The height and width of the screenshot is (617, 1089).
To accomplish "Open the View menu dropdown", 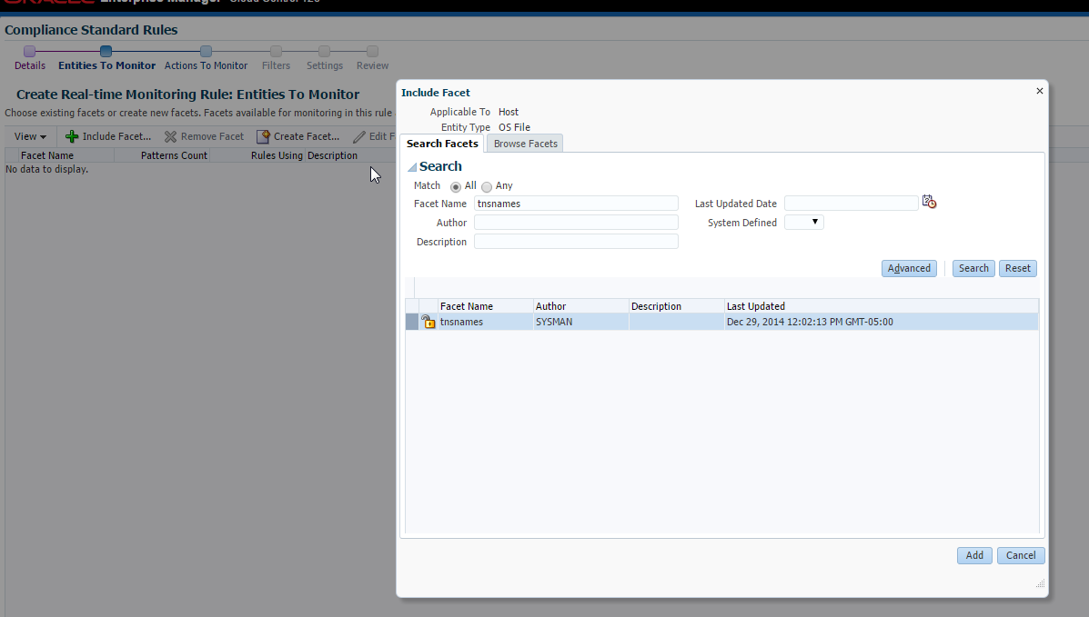I will click(31, 136).
